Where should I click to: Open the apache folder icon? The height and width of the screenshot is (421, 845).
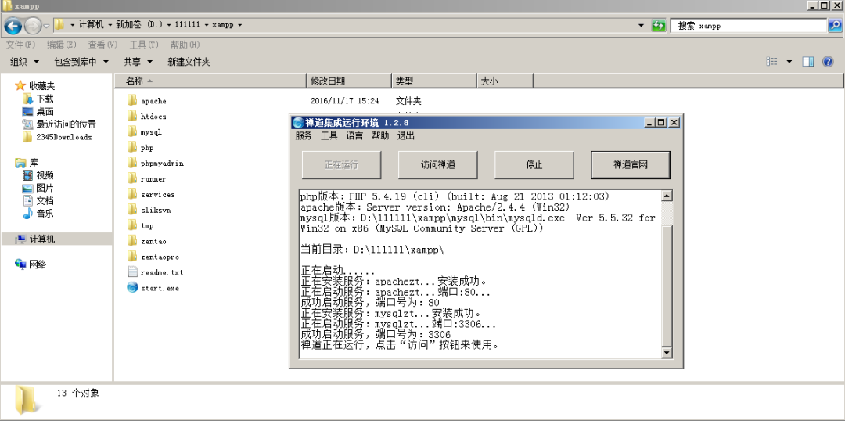(x=132, y=100)
